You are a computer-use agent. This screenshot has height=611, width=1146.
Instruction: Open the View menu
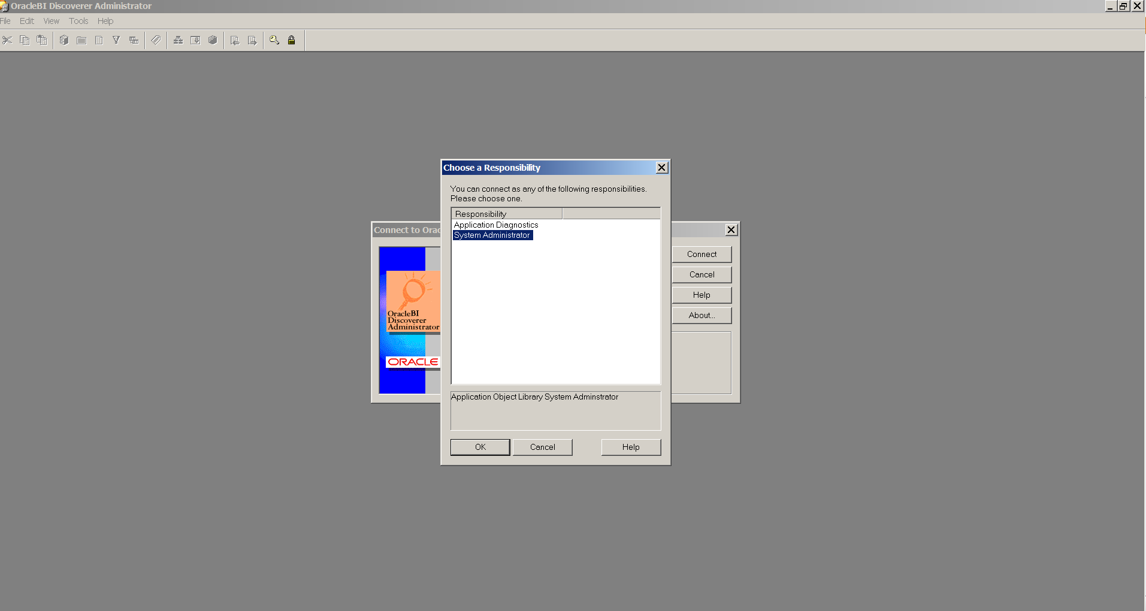pyautogui.click(x=52, y=21)
